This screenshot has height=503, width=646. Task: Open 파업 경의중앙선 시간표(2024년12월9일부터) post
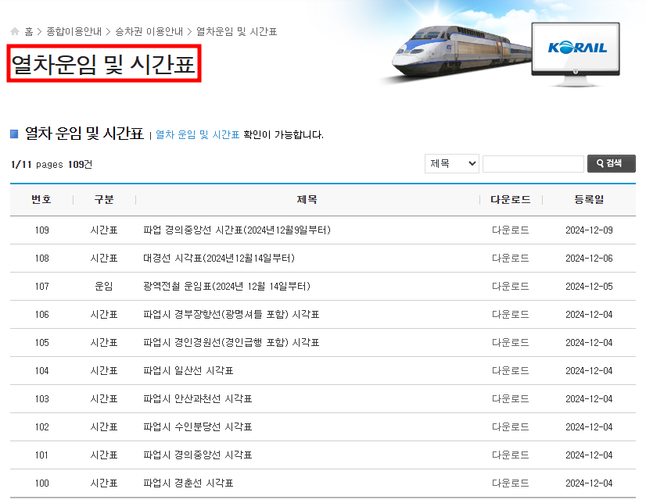tap(237, 230)
